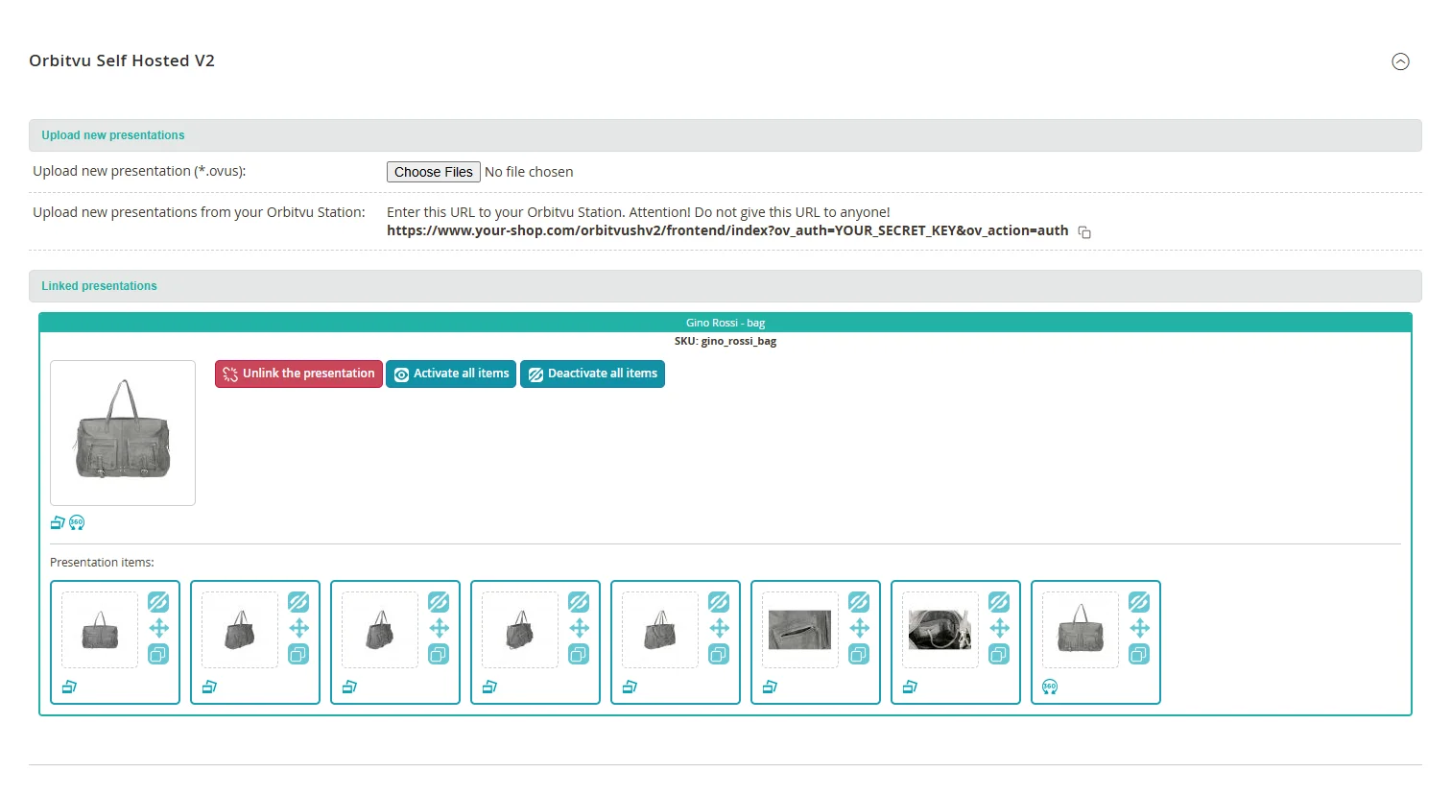
Task: Deactivate all items in the presentation
Action: (x=592, y=374)
